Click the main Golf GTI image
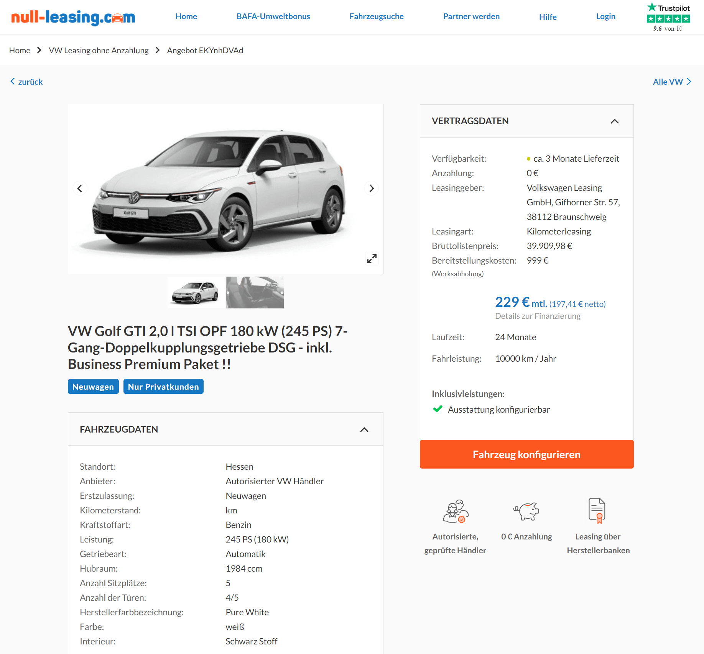 [225, 189]
